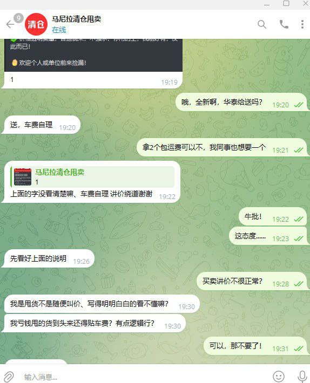The width and height of the screenshot is (310, 383).
Task: Open the dark promo image at top
Action: click(x=93, y=55)
